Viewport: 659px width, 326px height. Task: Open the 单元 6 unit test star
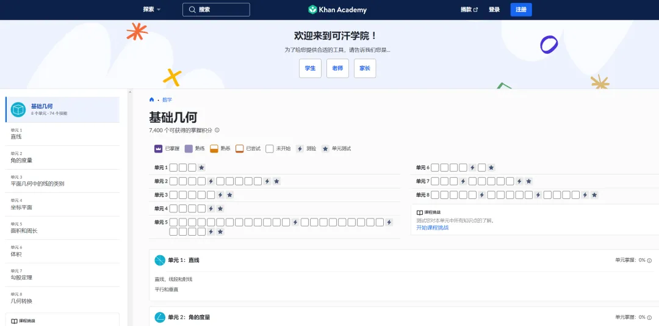(x=491, y=167)
